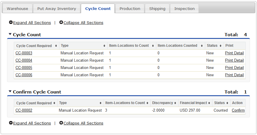
Task: Open cycle count CC-00002 record
Action: [24, 110]
